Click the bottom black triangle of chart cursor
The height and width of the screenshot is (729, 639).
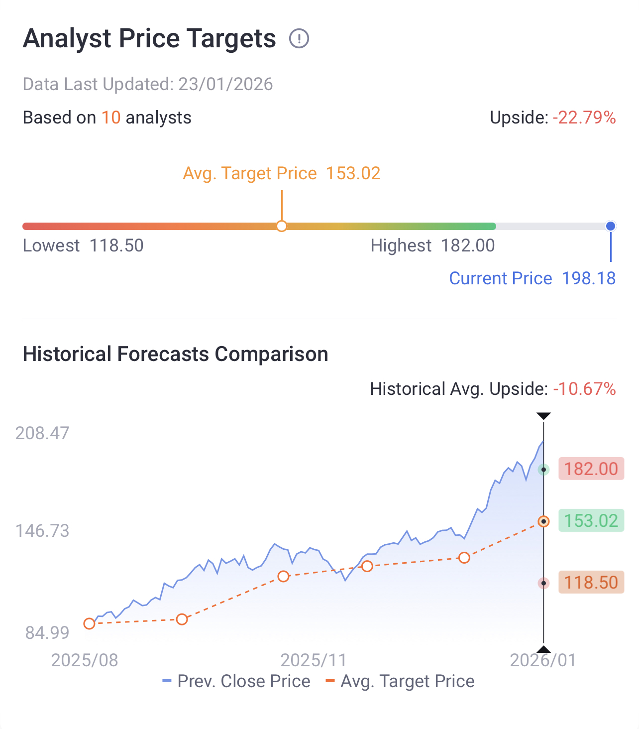point(543,649)
